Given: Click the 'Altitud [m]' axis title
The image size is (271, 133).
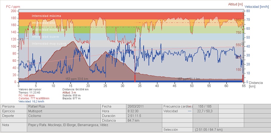Looking at the screenshot, I should (x=235, y=4).
